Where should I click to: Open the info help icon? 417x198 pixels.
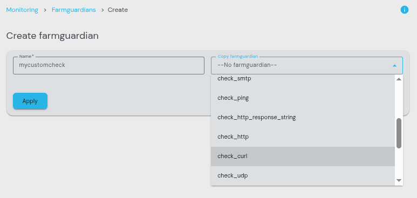tap(404, 10)
